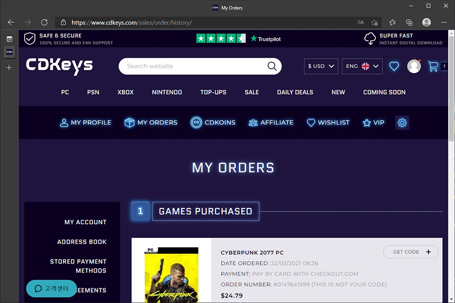The image size is (455, 303).
Task: Open the customer support chat button
Action: [51, 289]
